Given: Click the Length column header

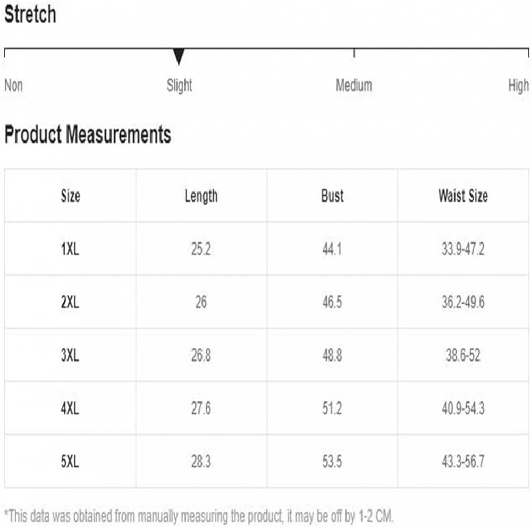Looking at the screenshot, I should [x=201, y=196].
